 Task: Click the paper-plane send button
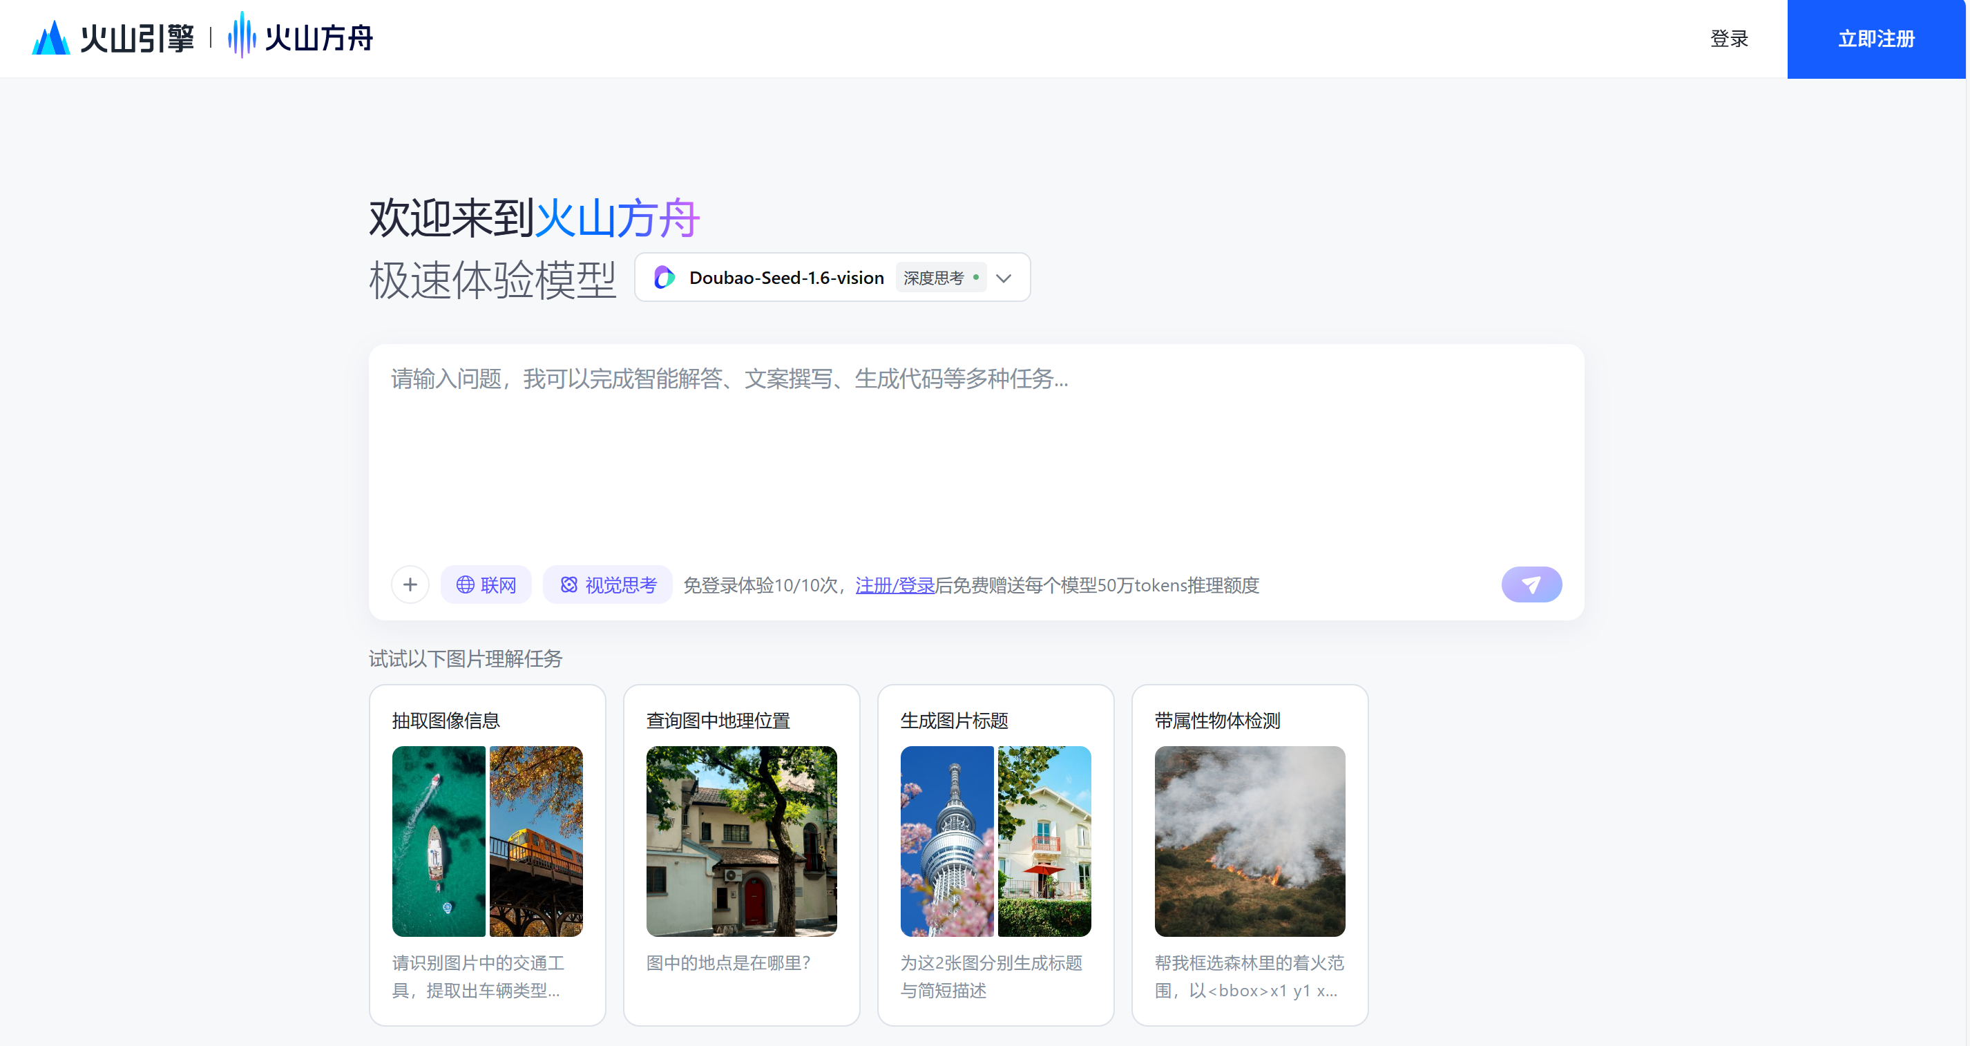[x=1531, y=584]
